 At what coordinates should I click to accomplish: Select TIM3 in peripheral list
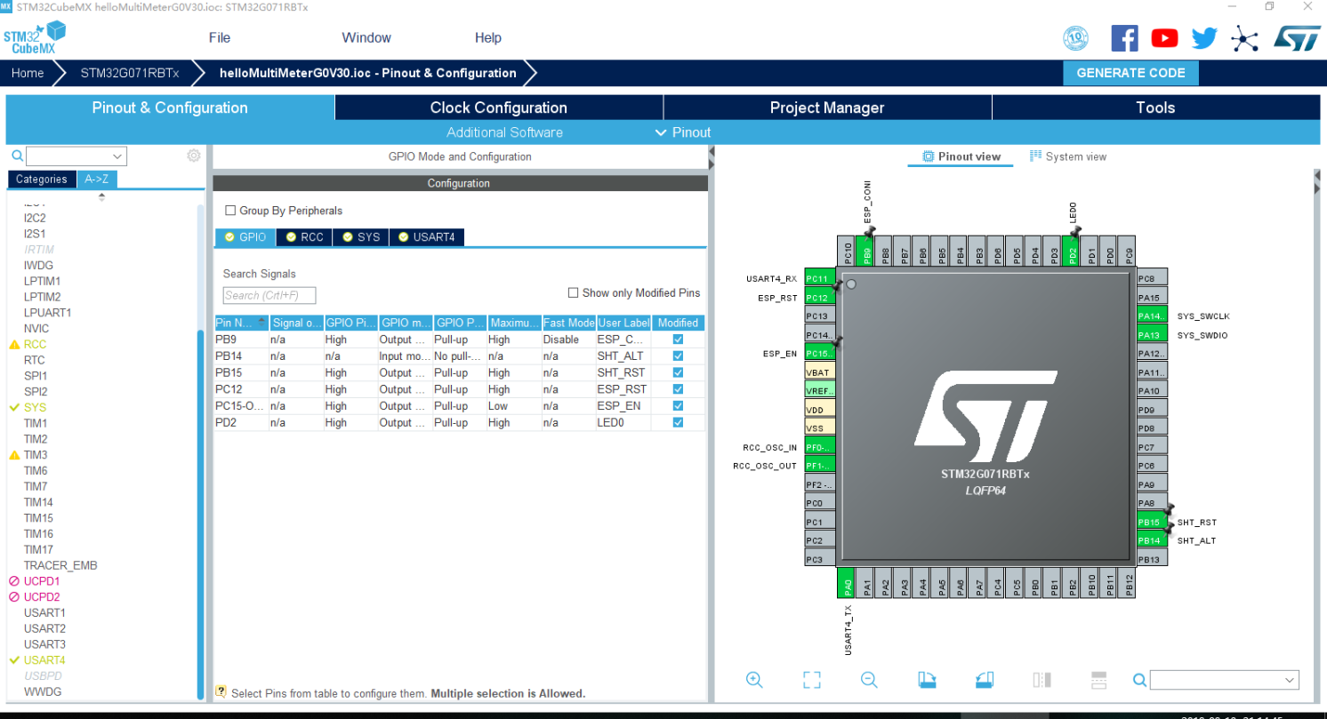click(x=36, y=455)
